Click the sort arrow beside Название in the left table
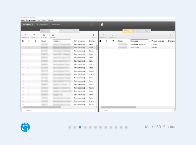Viewport: 196px width, 145px height. pyautogui.click(x=72, y=41)
